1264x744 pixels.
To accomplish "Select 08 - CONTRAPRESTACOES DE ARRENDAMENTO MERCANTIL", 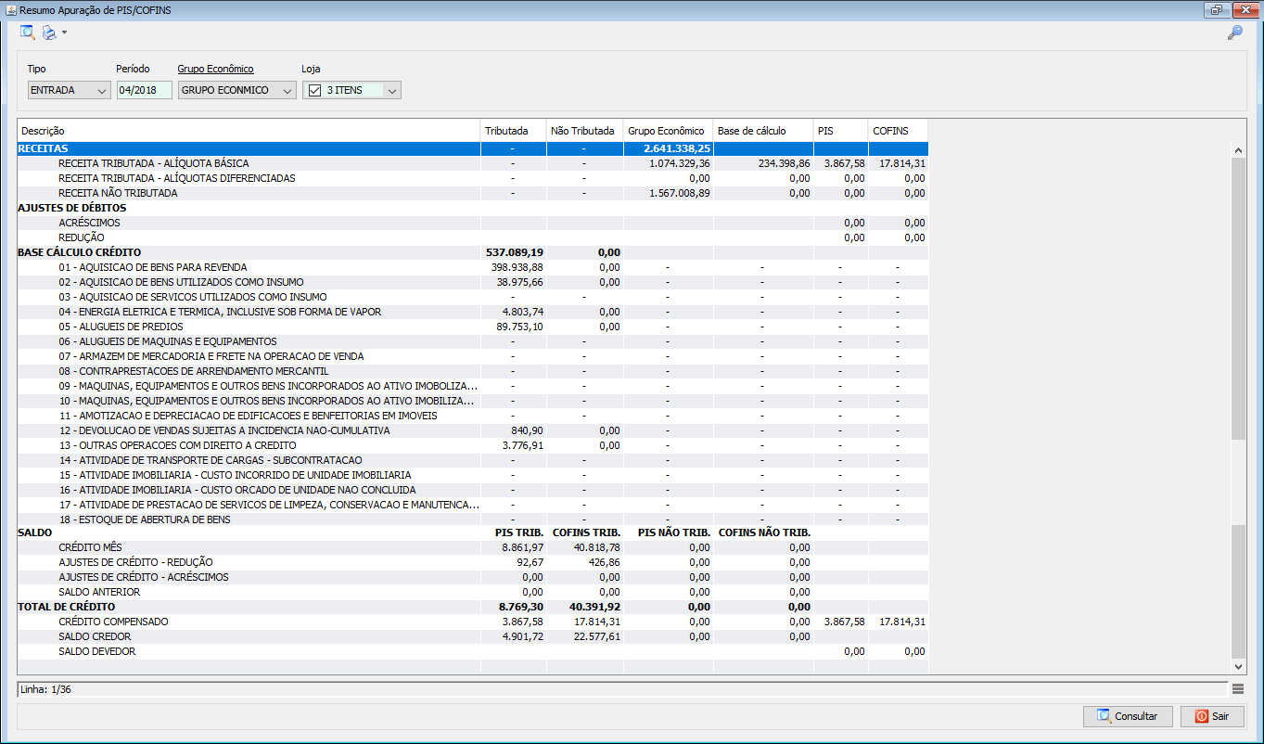I will click(x=473, y=371).
